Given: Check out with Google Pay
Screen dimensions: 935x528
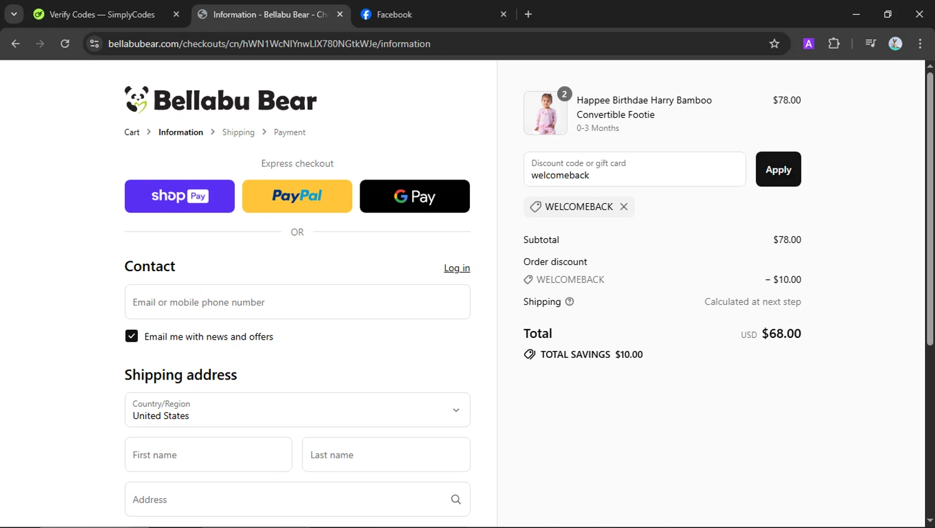Looking at the screenshot, I should pyautogui.click(x=415, y=196).
